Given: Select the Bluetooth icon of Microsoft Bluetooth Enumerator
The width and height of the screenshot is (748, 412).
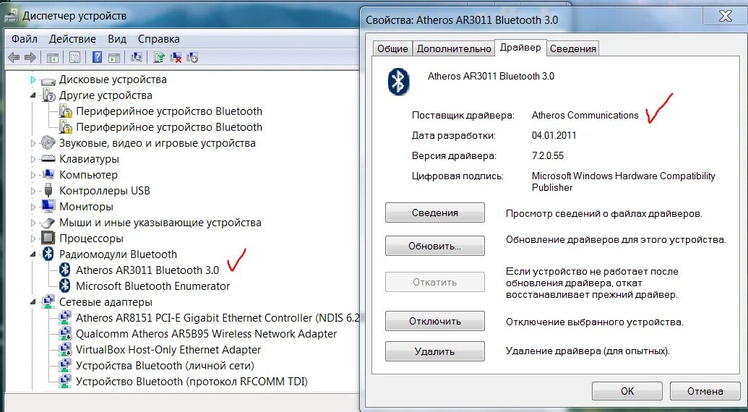Looking at the screenshot, I should click(65, 286).
